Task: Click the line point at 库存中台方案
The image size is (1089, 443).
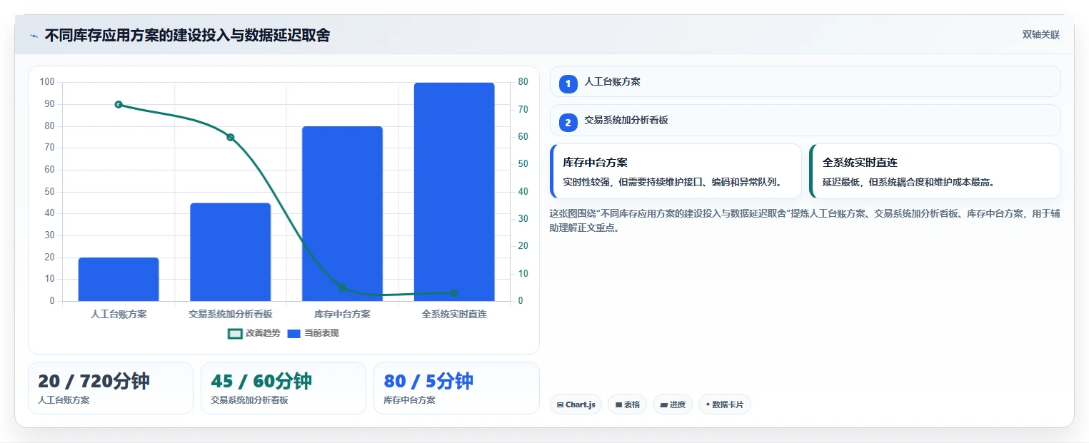Action: coord(342,287)
